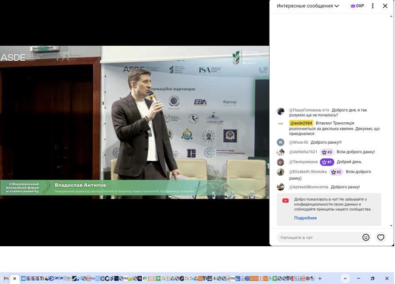Click the heart reaction icon
395x284 pixels.
pos(381,237)
